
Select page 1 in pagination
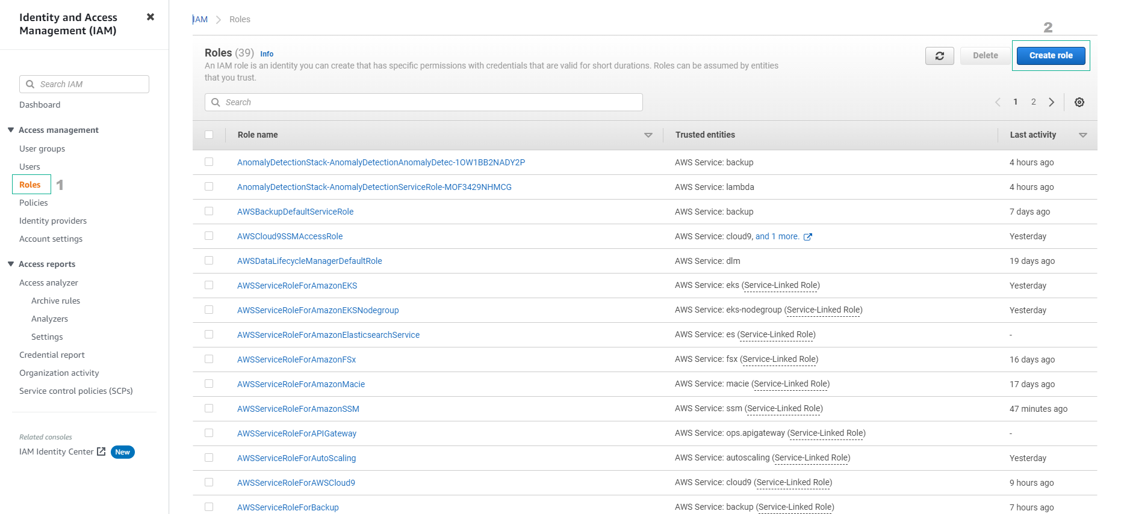1015,102
